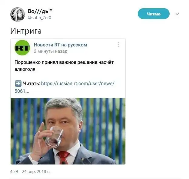The width and height of the screenshot is (189, 179).
Task: Click the right-arrow emoji before Читать
Action: (18, 83)
